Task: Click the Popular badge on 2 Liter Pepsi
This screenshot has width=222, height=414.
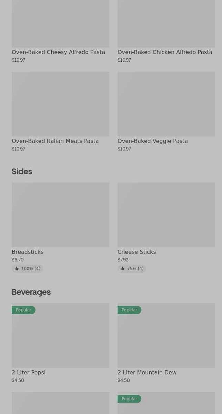Action: [x=23, y=310]
